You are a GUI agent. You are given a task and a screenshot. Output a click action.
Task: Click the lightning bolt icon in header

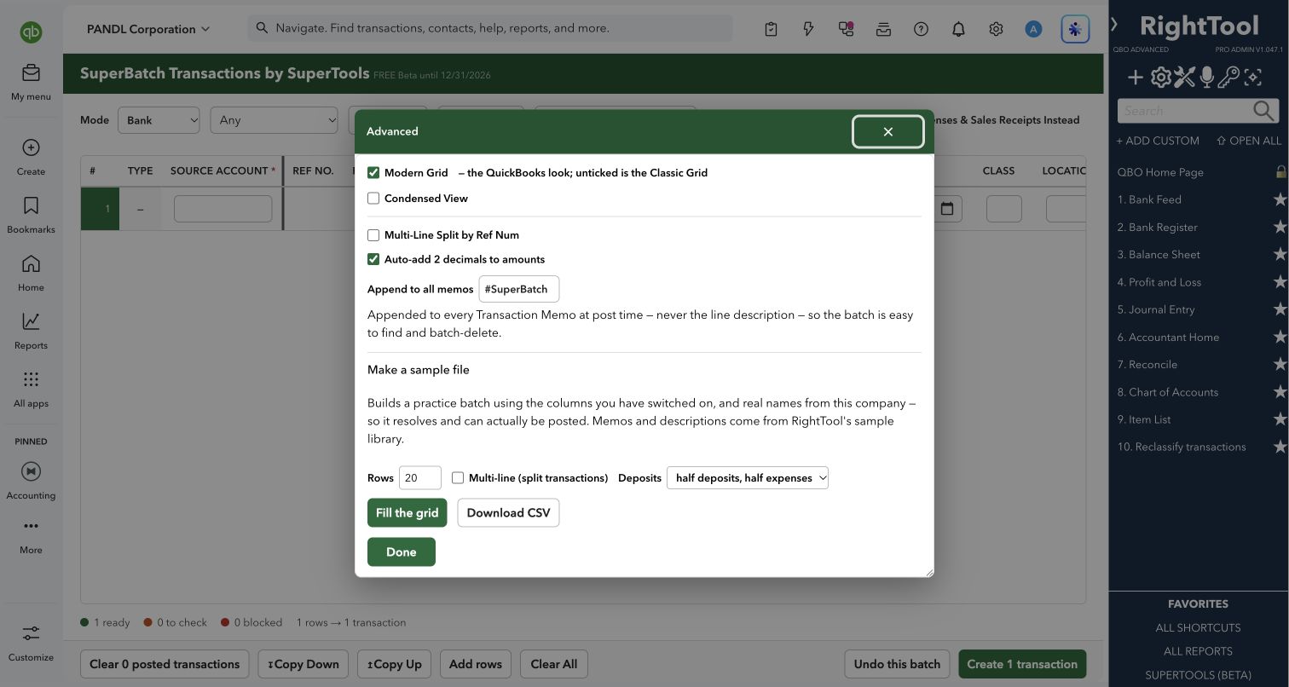click(x=808, y=29)
